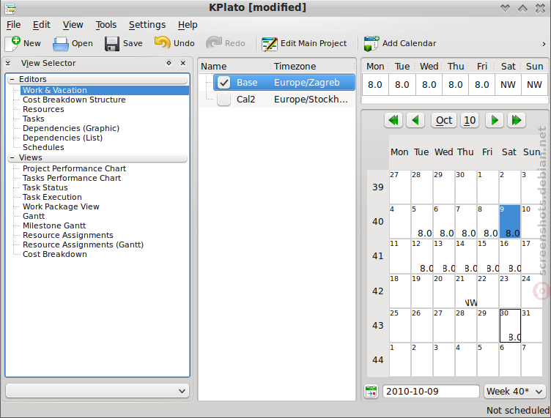Float the View Selector panel
The width and height of the screenshot is (551, 418).
(x=169, y=63)
